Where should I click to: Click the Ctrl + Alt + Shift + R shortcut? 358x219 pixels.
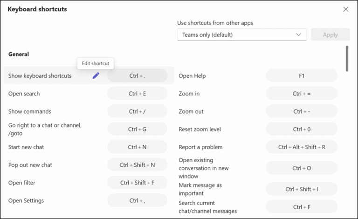(302, 147)
